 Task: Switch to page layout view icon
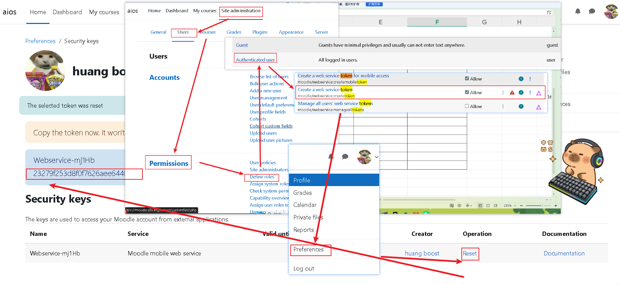pos(488,206)
